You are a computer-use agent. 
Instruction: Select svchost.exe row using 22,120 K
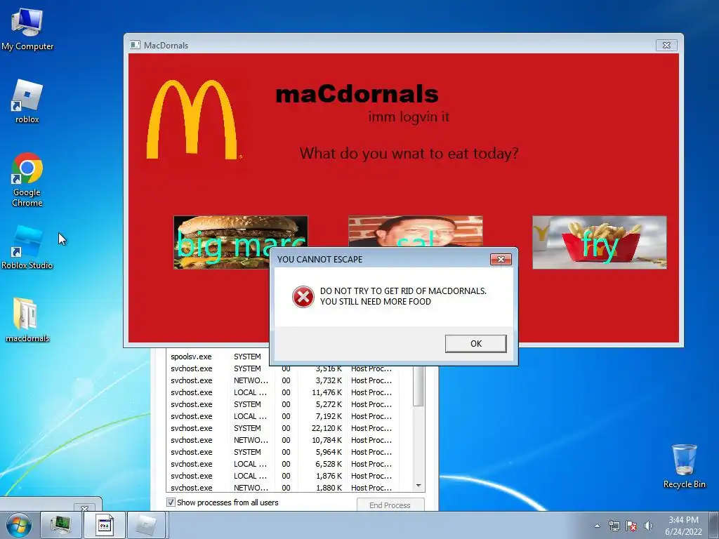click(289, 428)
